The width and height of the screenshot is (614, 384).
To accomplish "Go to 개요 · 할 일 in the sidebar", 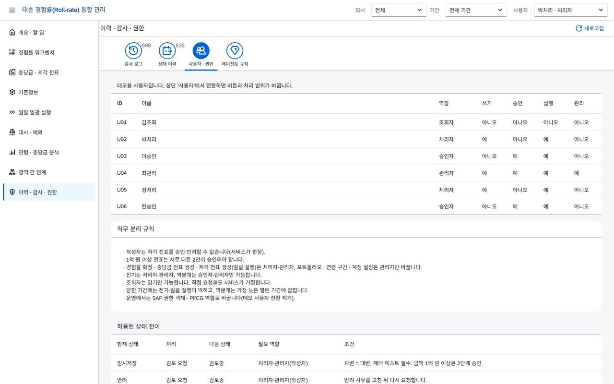I will pos(49,32).
